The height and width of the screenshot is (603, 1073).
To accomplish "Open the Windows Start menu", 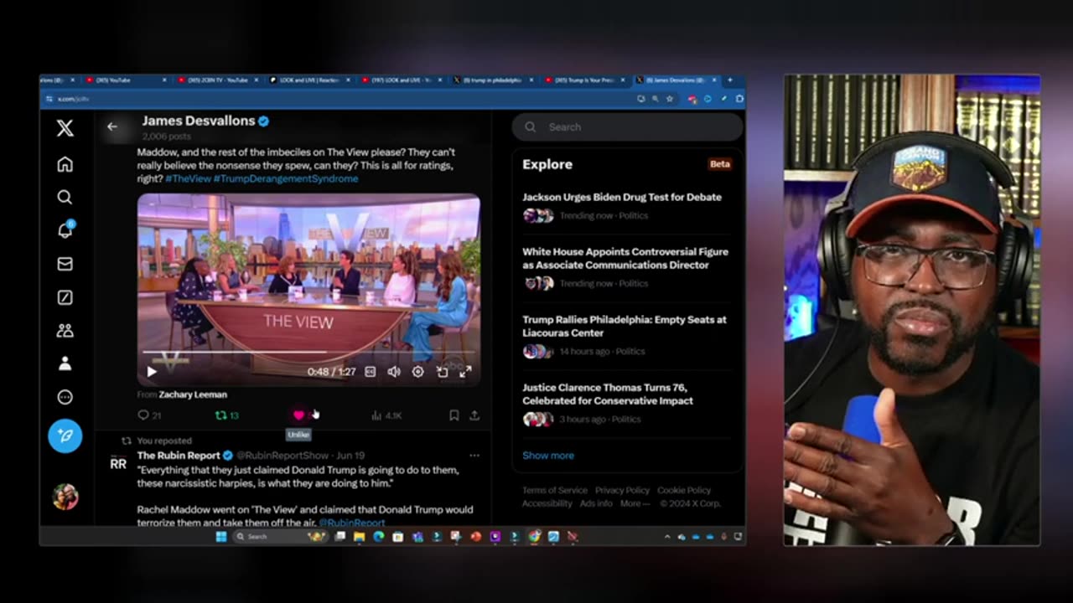I will 221,537.
